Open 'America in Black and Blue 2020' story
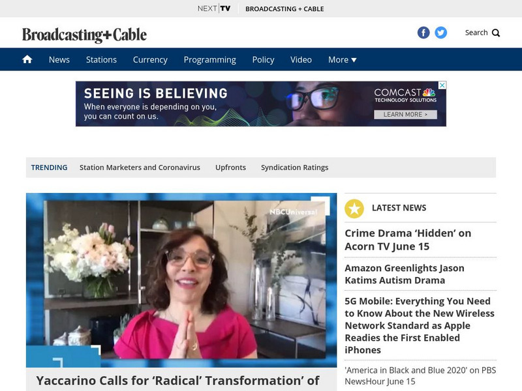Screen dimensions: 522x391 (x=420, y=376)
